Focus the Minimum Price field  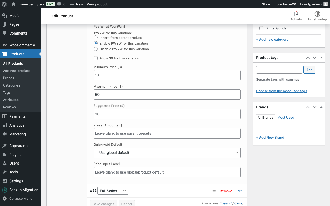[x=167, y=75]
